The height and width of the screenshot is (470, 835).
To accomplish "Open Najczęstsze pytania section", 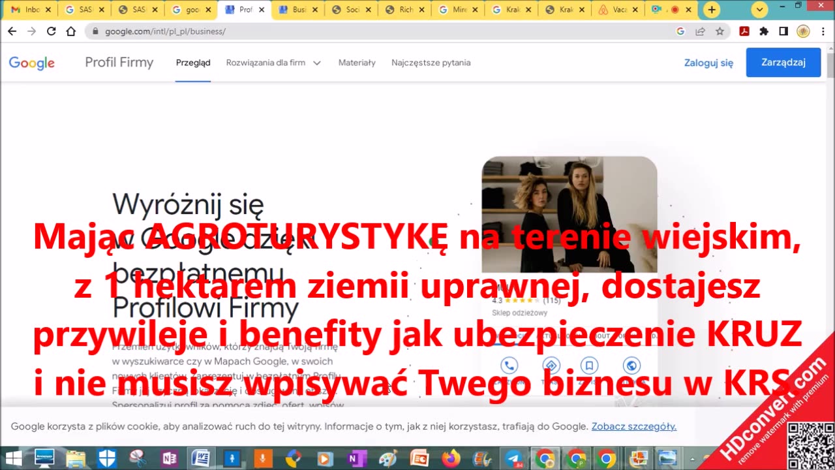I will click(431, 63).
